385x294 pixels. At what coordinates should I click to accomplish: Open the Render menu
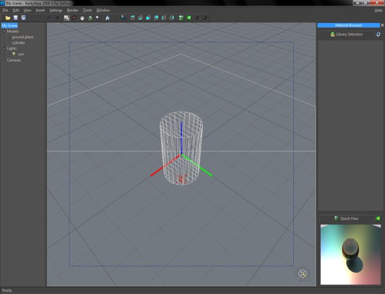click(x=73, y=10)
